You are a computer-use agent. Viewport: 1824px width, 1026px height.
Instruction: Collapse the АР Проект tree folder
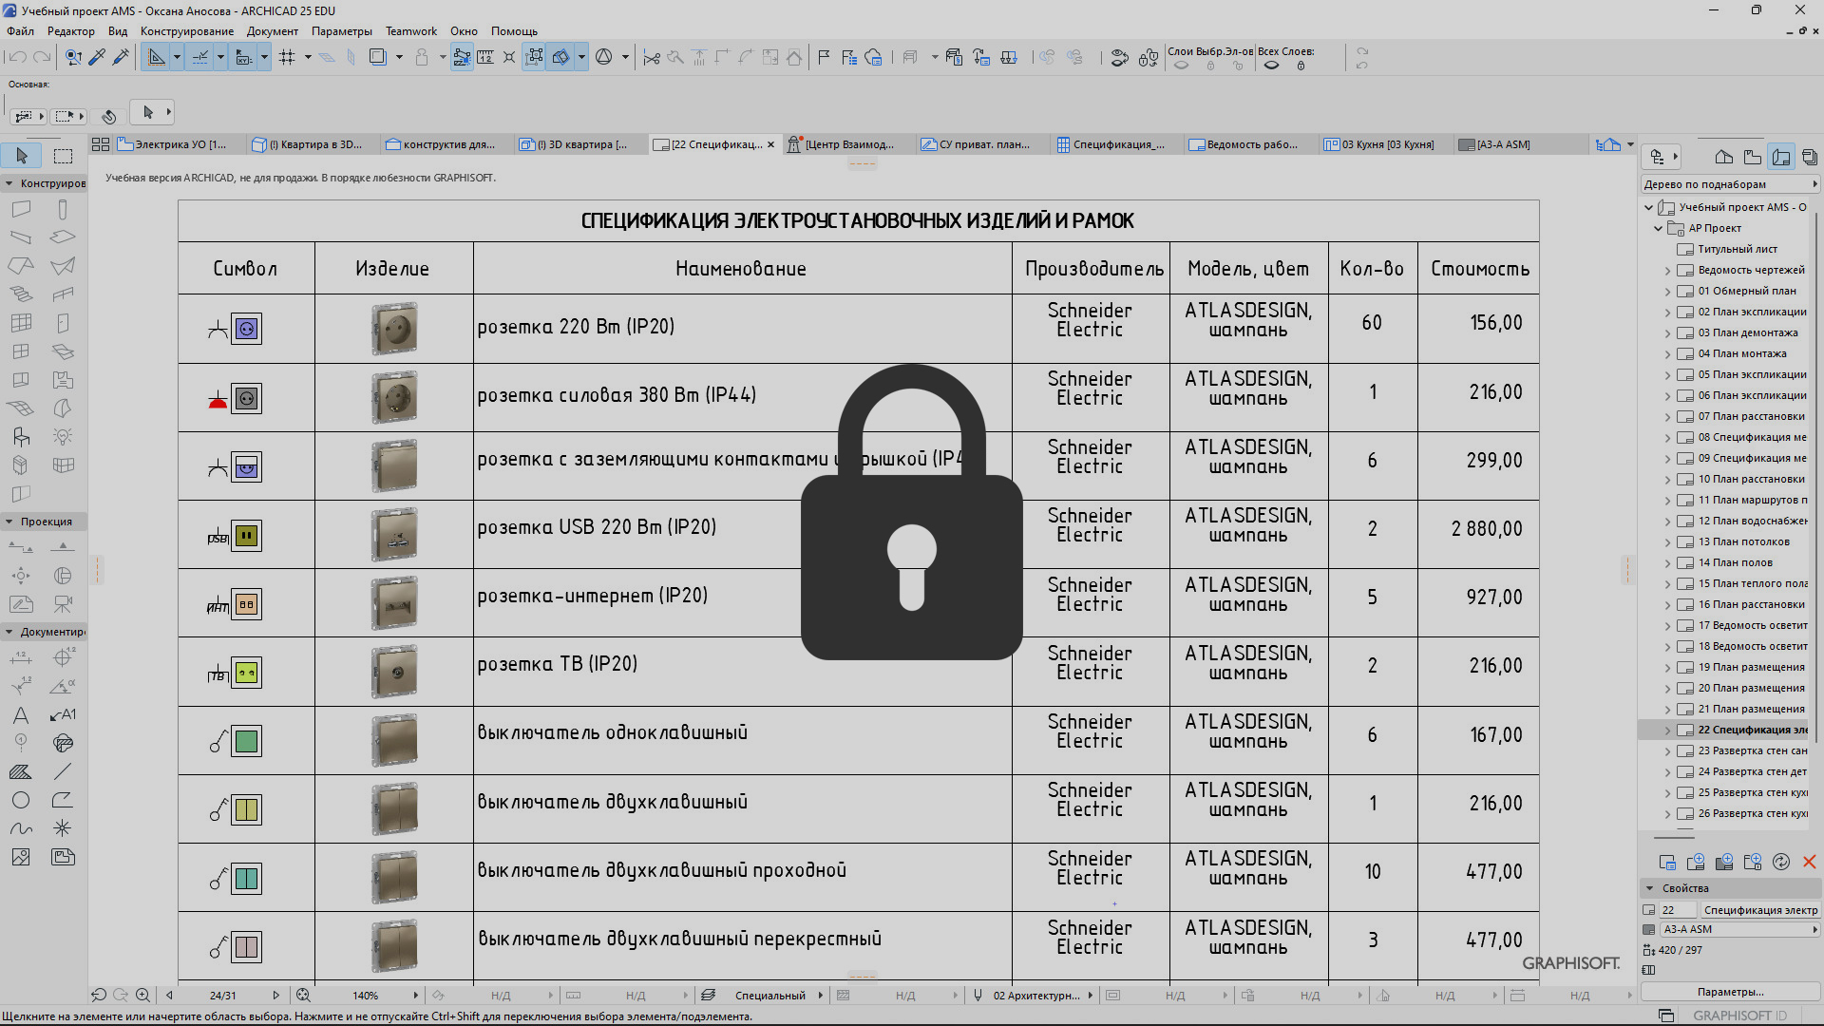click(1659, 228)
